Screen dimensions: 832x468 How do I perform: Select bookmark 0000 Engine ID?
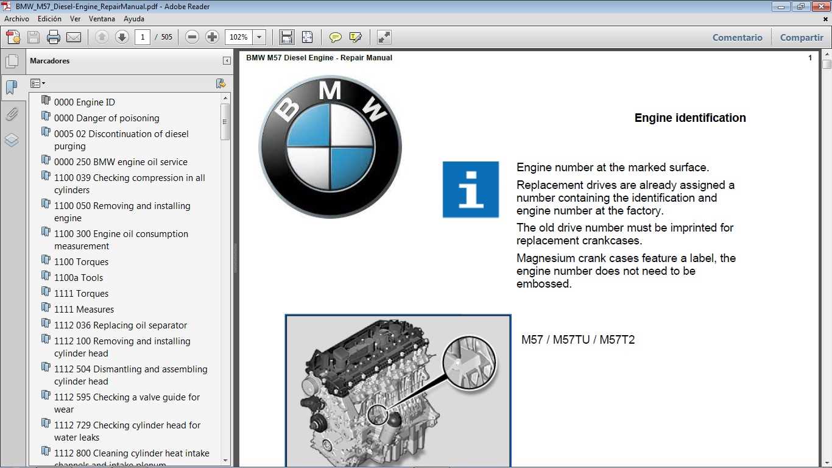(x=85, y=102)
